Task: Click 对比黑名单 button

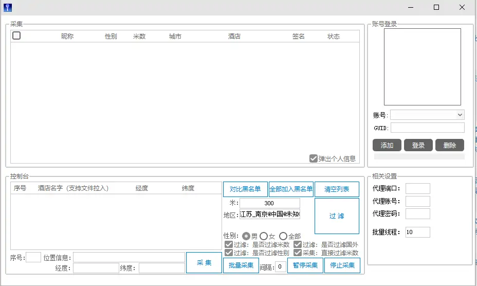Action: [245, 189]
